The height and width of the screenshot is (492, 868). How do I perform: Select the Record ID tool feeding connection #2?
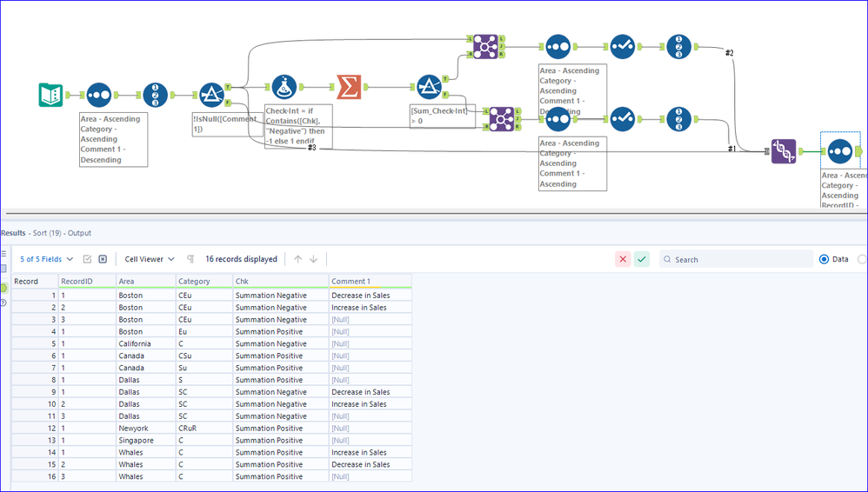coord(678,47)
